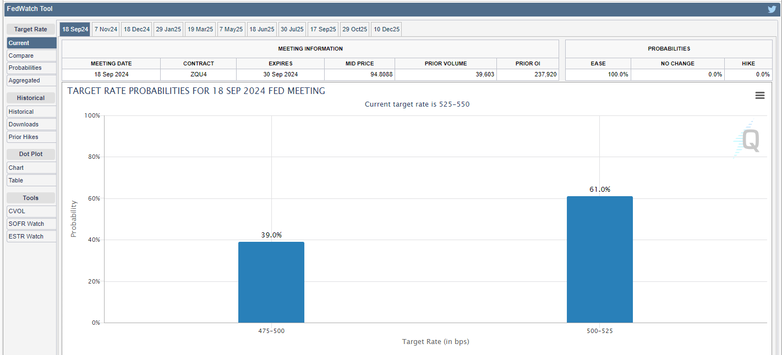Open the chart export hamburger menu
The image size is (782, 355).
pyautogui.click(x=760, y=95)
